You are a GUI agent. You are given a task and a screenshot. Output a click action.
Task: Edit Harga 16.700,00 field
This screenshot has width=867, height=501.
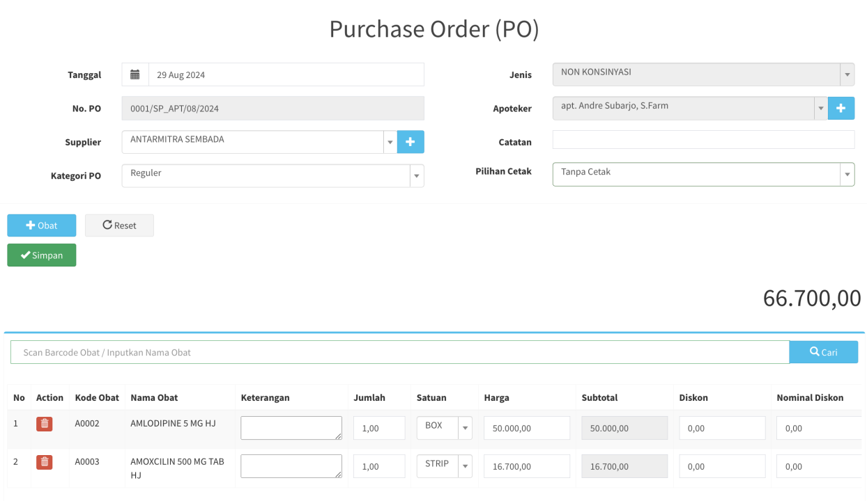click(x=527, y=466)
